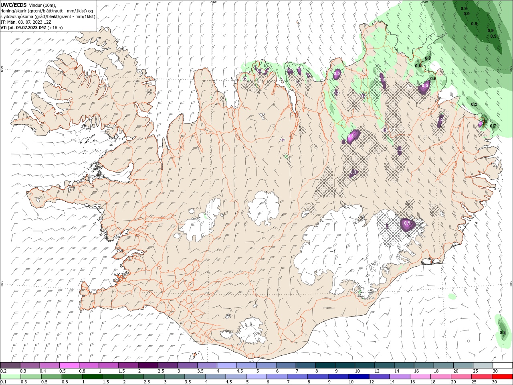Select the 1 darkest green rain legend swatch

[93, 377]
